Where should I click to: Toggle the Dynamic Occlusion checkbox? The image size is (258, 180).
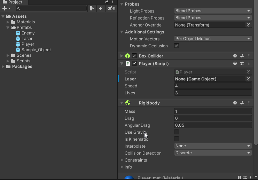coord(177,46)
